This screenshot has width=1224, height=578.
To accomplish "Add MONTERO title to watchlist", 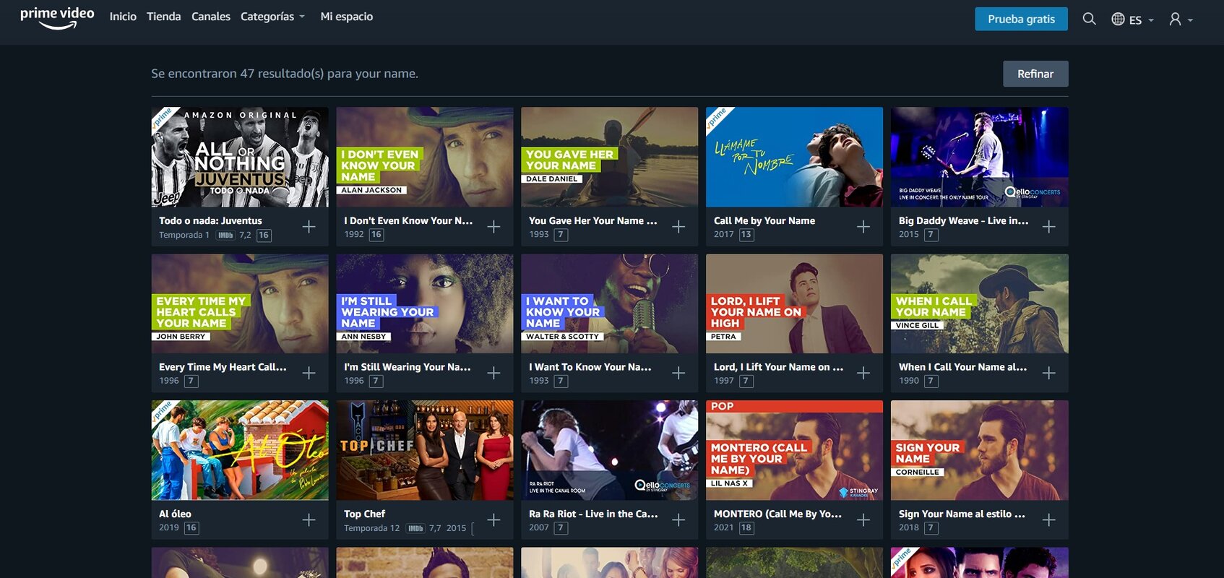I will (x=863, y=520).
